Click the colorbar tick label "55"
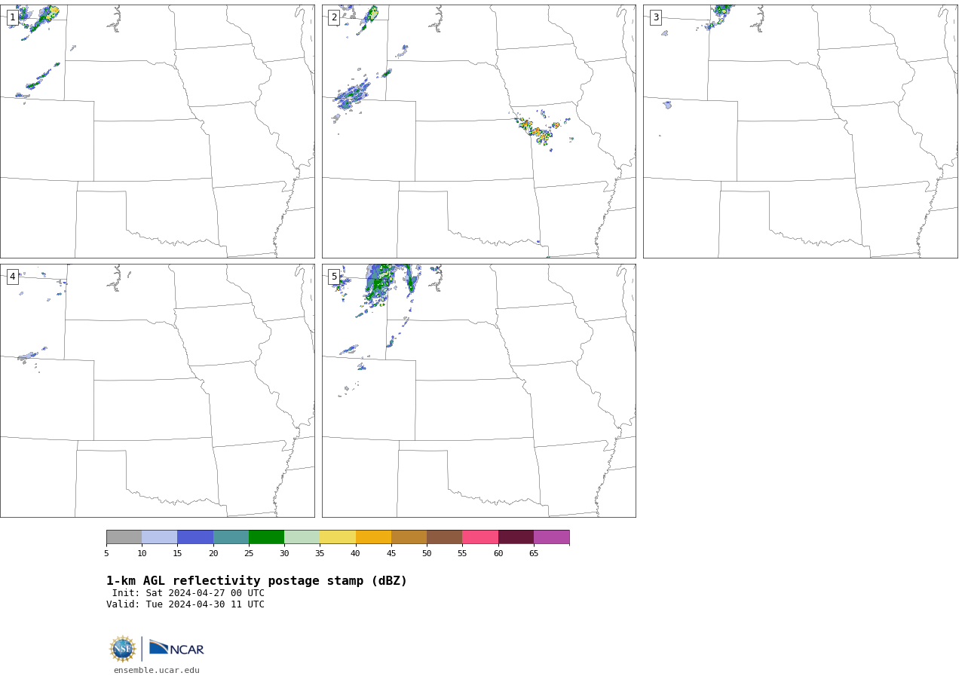 pyautogui.click(x=462, y=554)
